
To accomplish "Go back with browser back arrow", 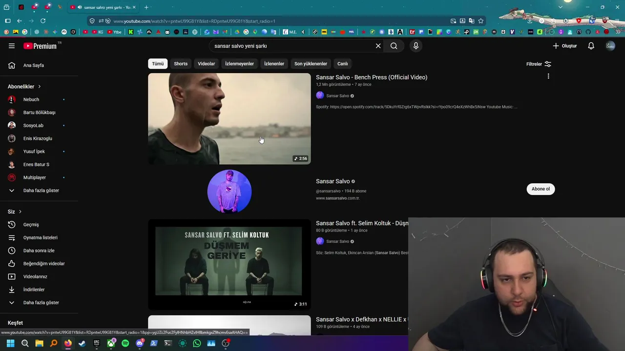I will 20,21.
